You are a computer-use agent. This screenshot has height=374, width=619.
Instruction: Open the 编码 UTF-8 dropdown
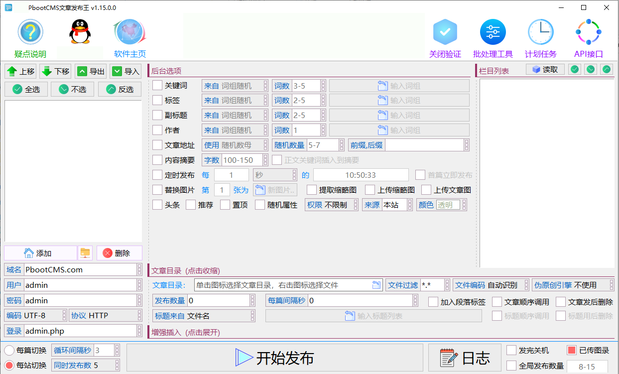pyautogui.click(x=35, y=315)
